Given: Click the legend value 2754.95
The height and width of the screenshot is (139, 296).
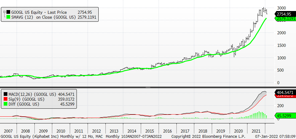Looking at the screenshot, I should (x=85, y=13).
